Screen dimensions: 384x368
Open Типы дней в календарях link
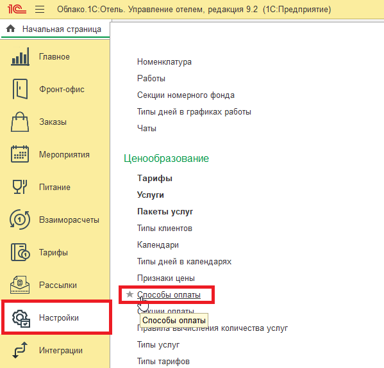click(184, 261)
